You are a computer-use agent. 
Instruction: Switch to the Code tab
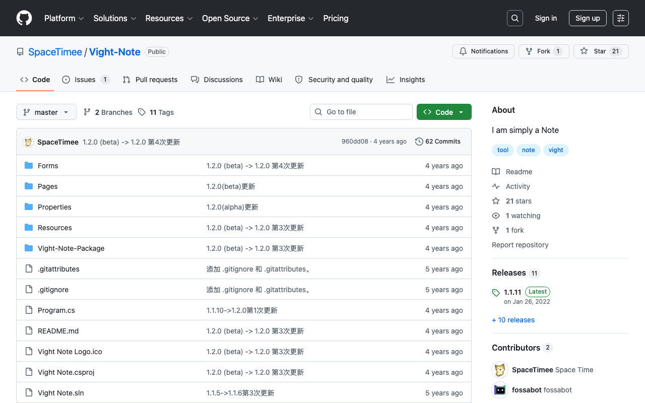click(35, 80)
